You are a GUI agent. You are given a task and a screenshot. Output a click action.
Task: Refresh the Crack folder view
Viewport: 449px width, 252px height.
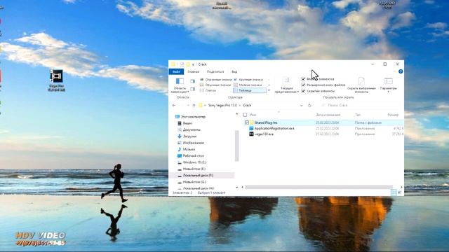(x=309, y=106)
